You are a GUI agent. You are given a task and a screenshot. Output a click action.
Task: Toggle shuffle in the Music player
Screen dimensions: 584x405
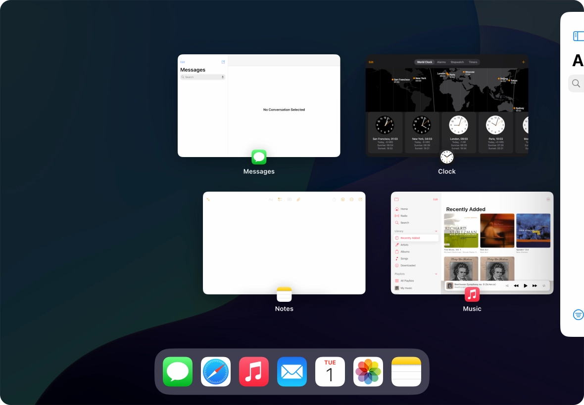(507, 286)
